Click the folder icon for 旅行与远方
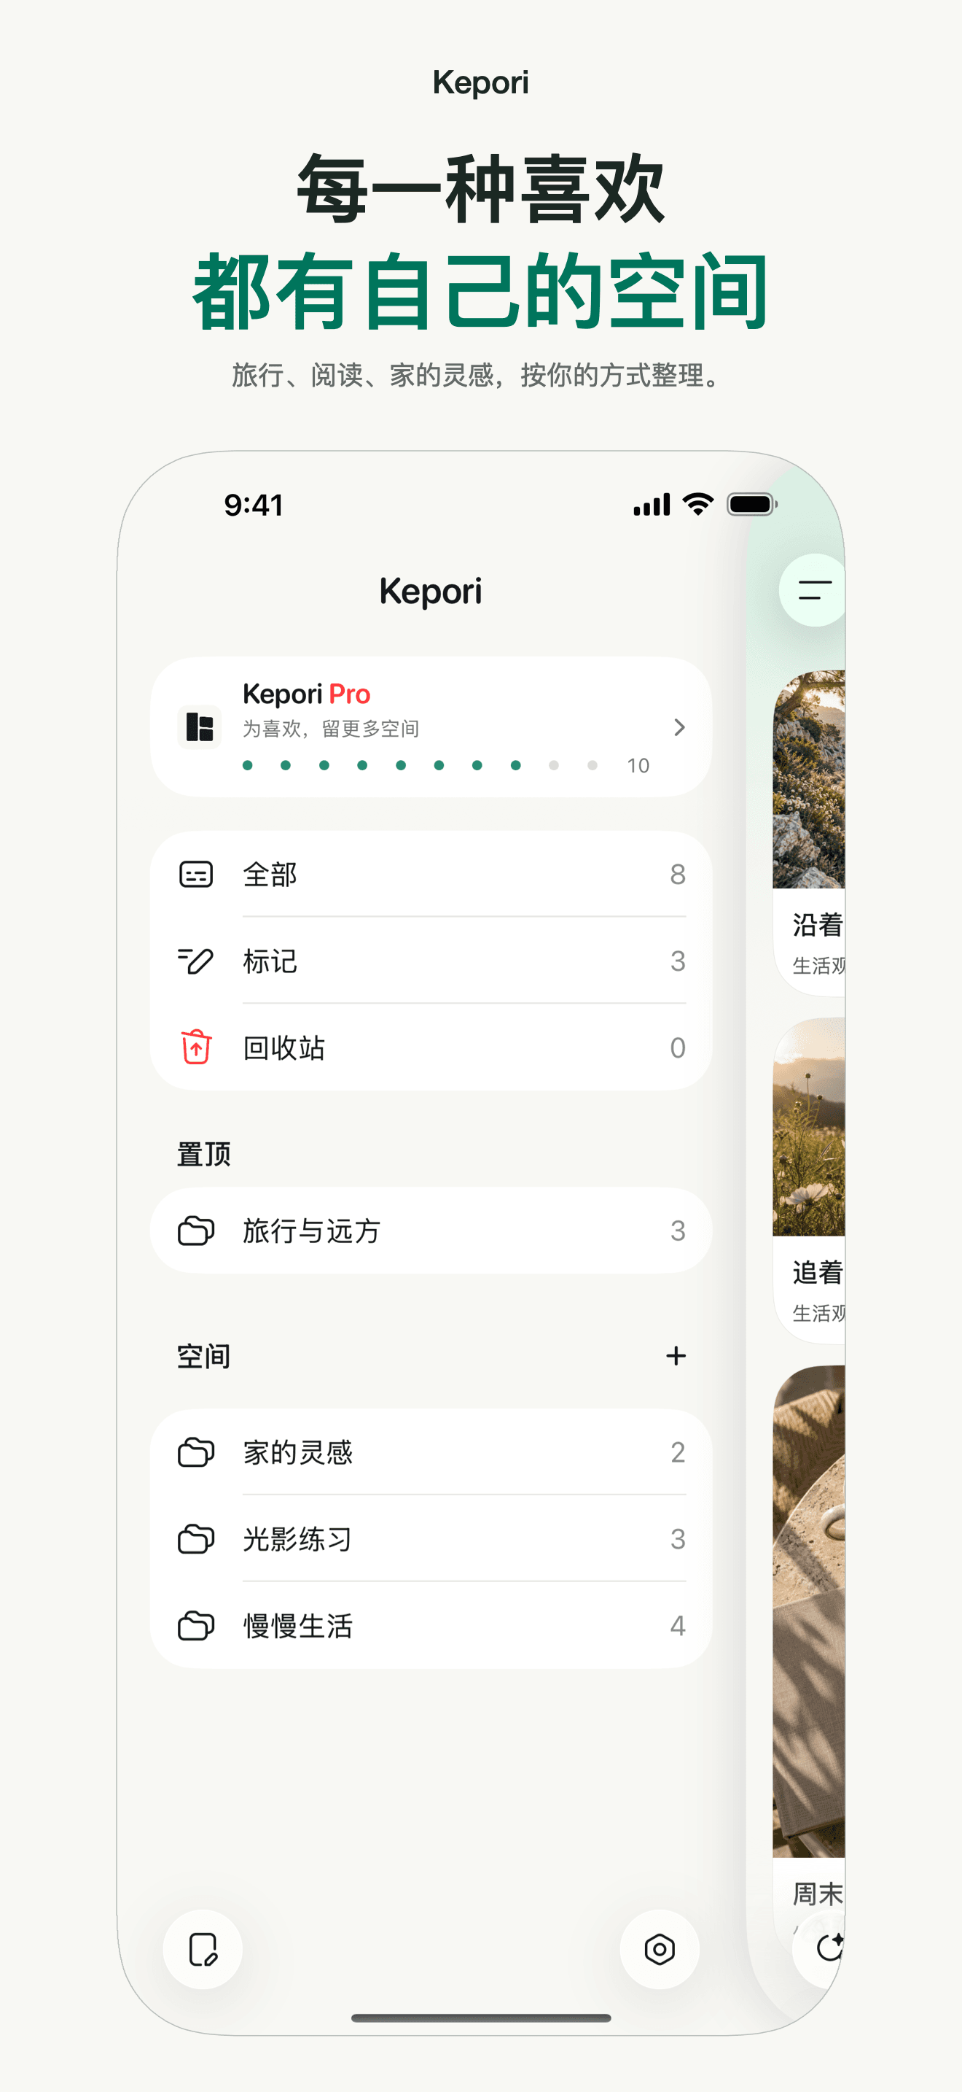Viewport: 962px width, 2092px height. tap(195, 1231)
